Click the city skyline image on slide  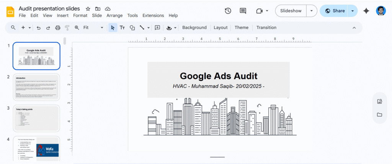(x=220, y=117)
